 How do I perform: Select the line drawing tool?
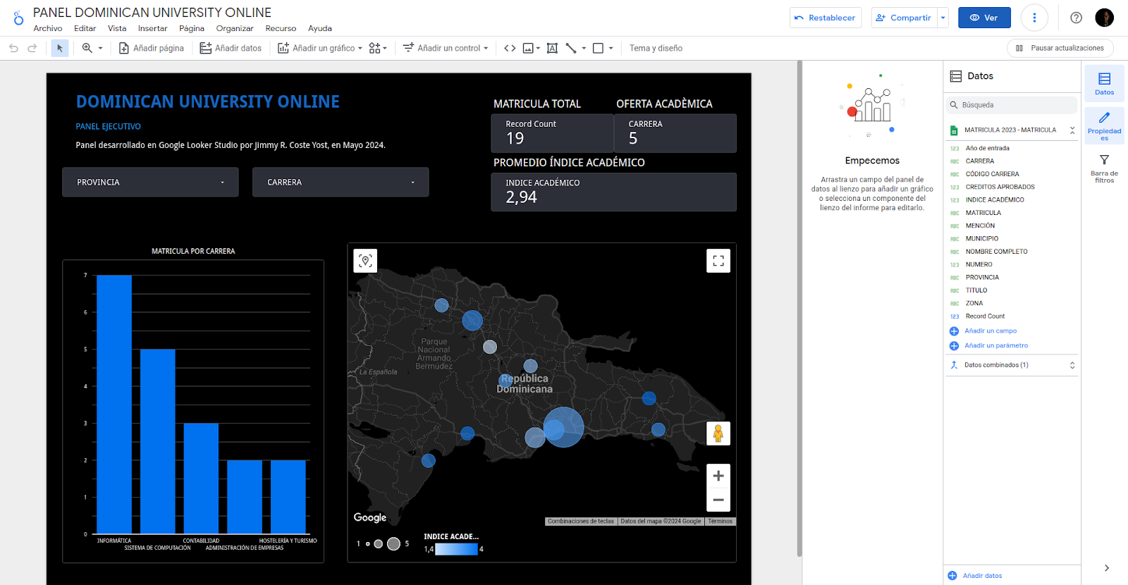click(571, 48)
